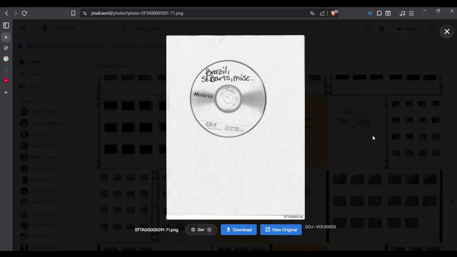Click the Memorex CD photo preview
Image resolution: width=457 pixels, height=257 pixels.
(x=235, y=127)
